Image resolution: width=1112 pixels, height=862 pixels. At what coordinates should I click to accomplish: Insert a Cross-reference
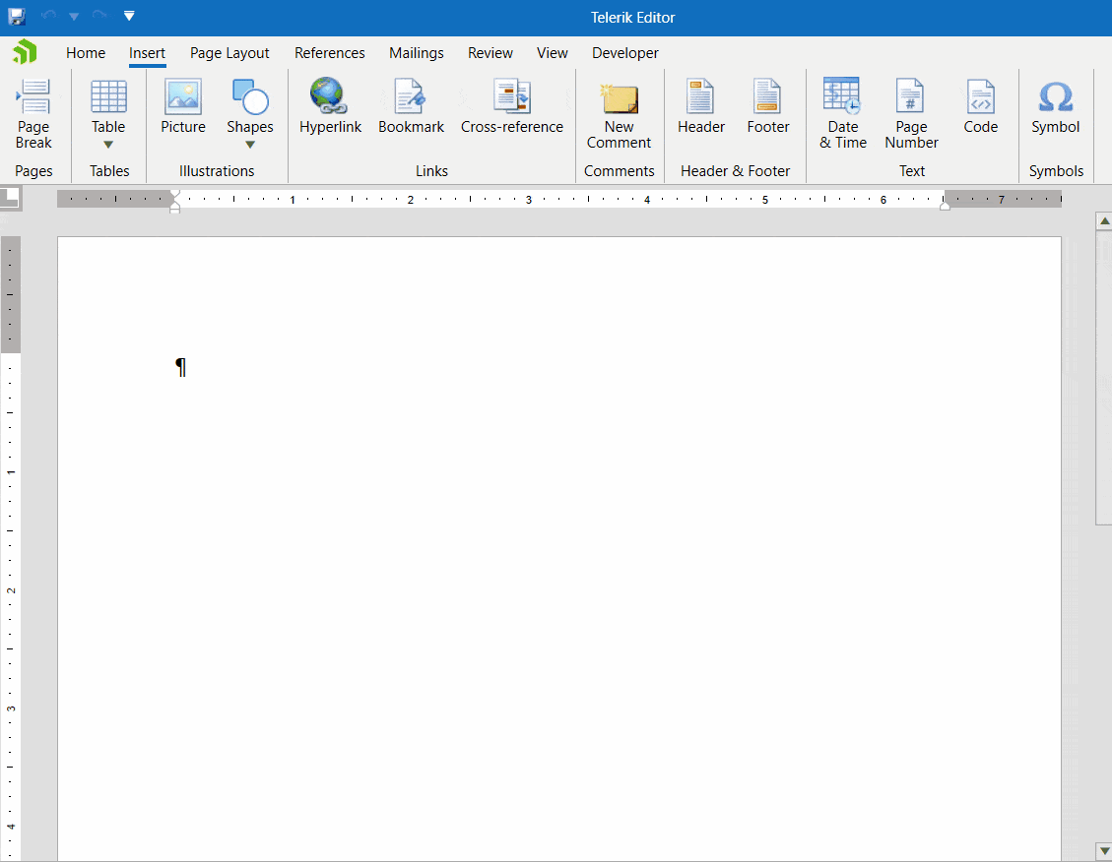coord(512,106)
